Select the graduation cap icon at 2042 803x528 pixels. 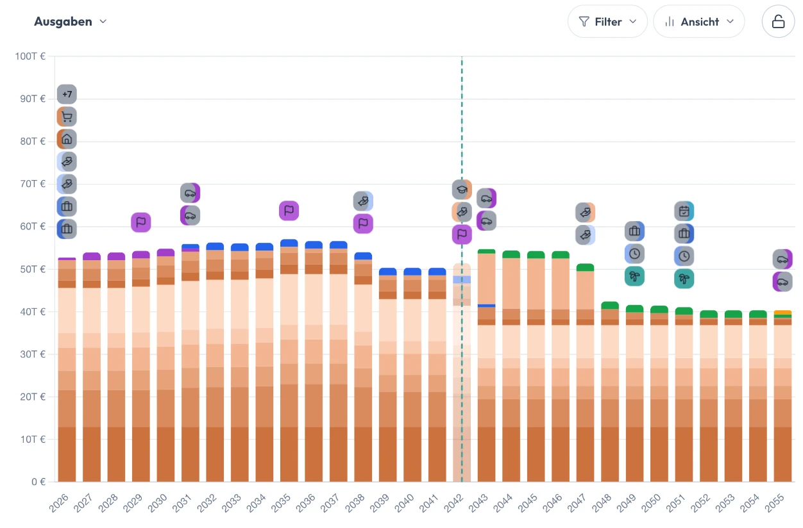pos(462,189)
